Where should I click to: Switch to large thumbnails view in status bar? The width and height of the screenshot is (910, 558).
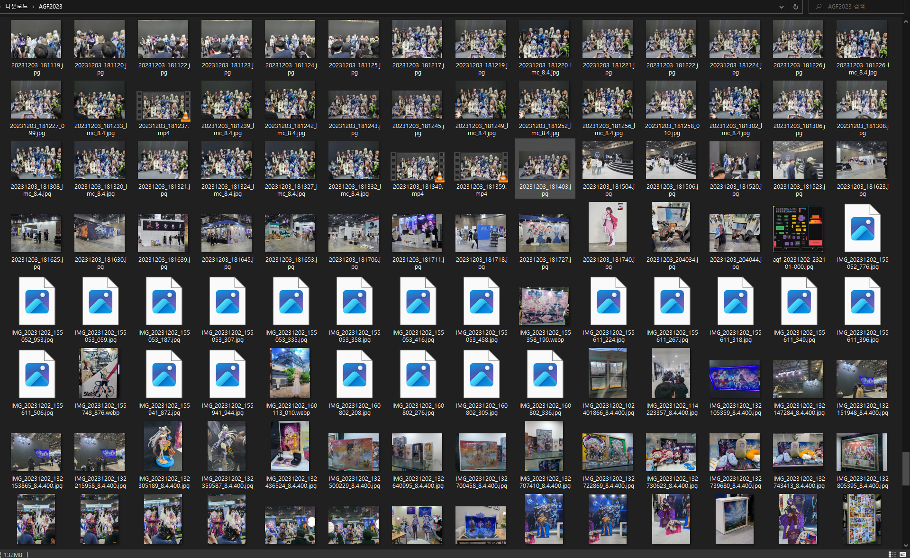(x=903, y=554)
